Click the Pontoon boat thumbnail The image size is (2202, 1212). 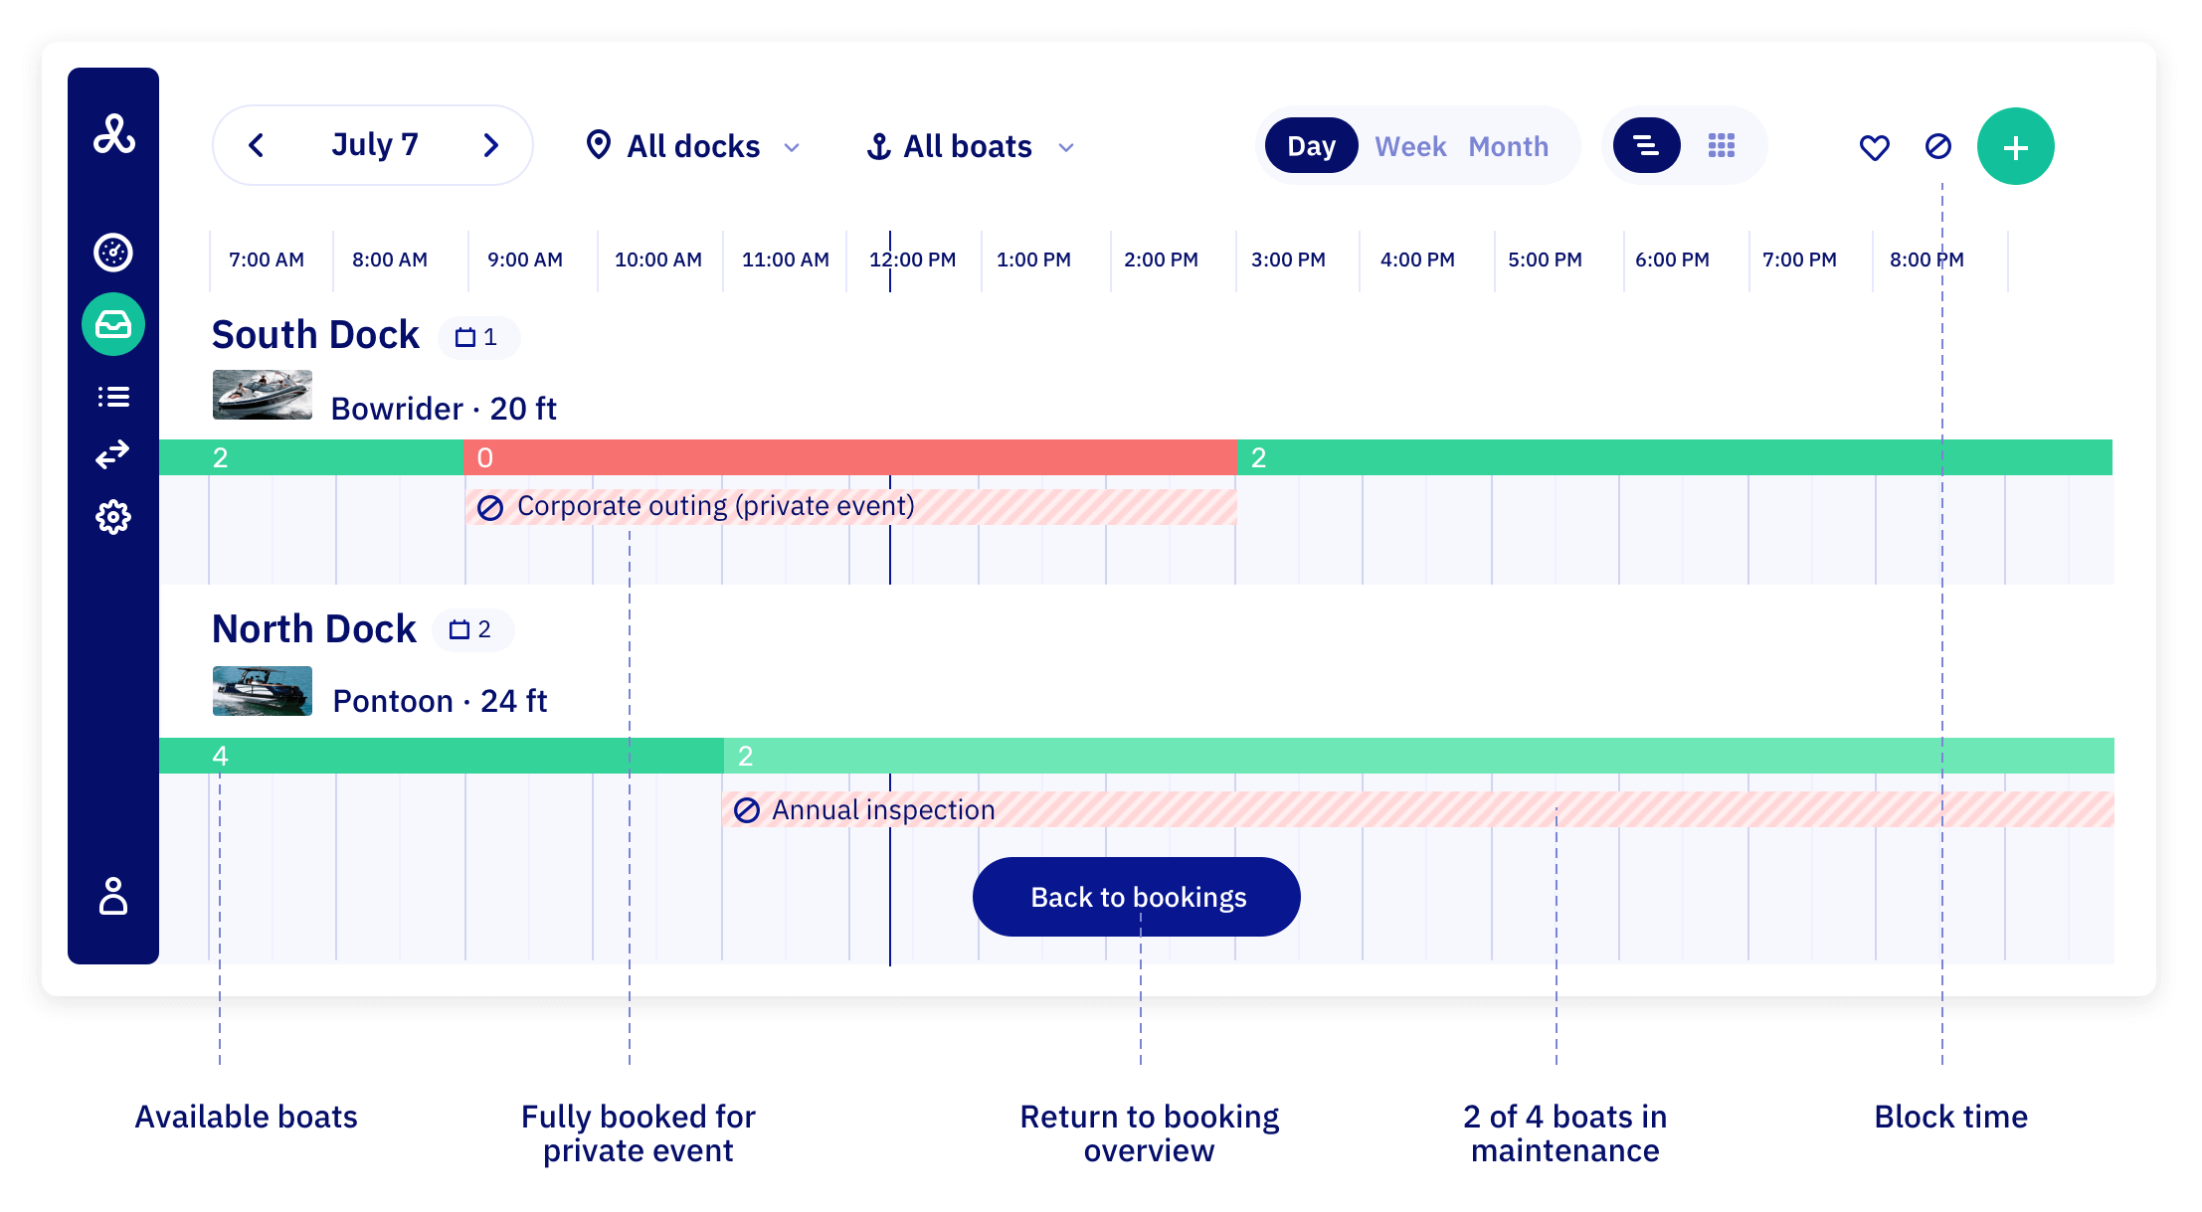262,690
